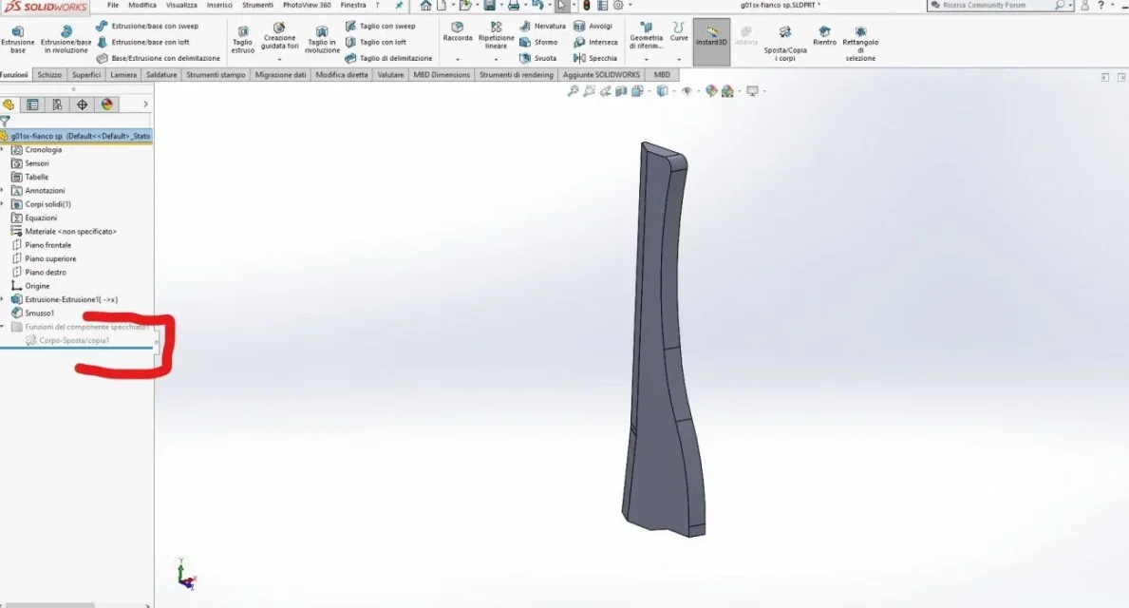Image resolution: width=1129 pixels, height=608 pixels.
Task: Open the Curve tool
Action: point(678,31)
